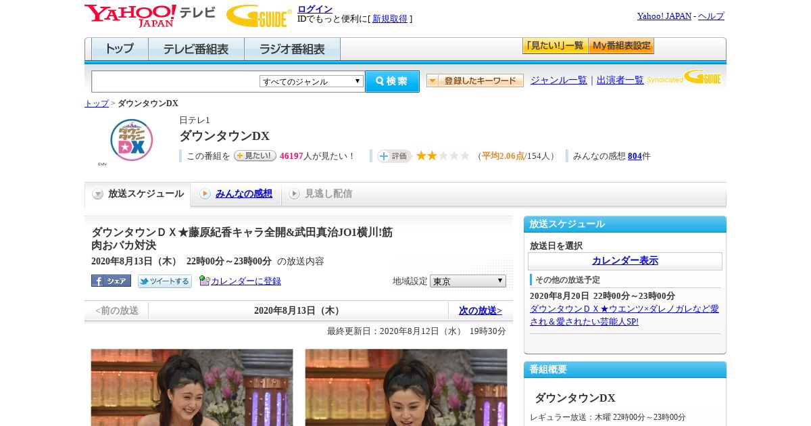Tweet with the ツイートする button

coord(165,281)
